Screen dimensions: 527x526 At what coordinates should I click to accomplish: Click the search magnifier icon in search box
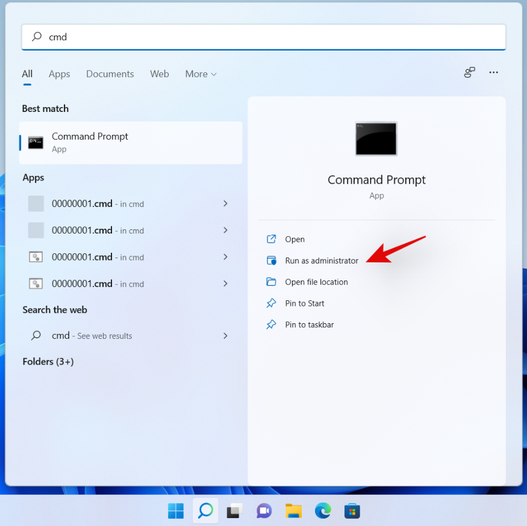[x=37, y=37]
